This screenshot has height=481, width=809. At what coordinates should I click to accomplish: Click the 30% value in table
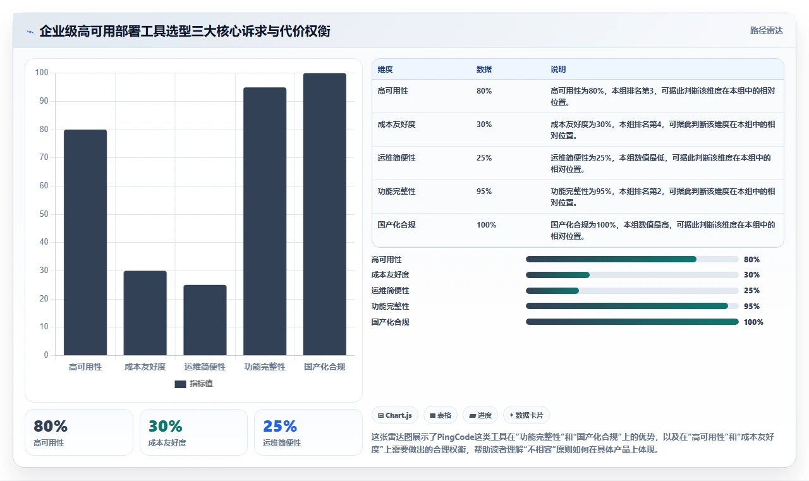coord(484,125)
